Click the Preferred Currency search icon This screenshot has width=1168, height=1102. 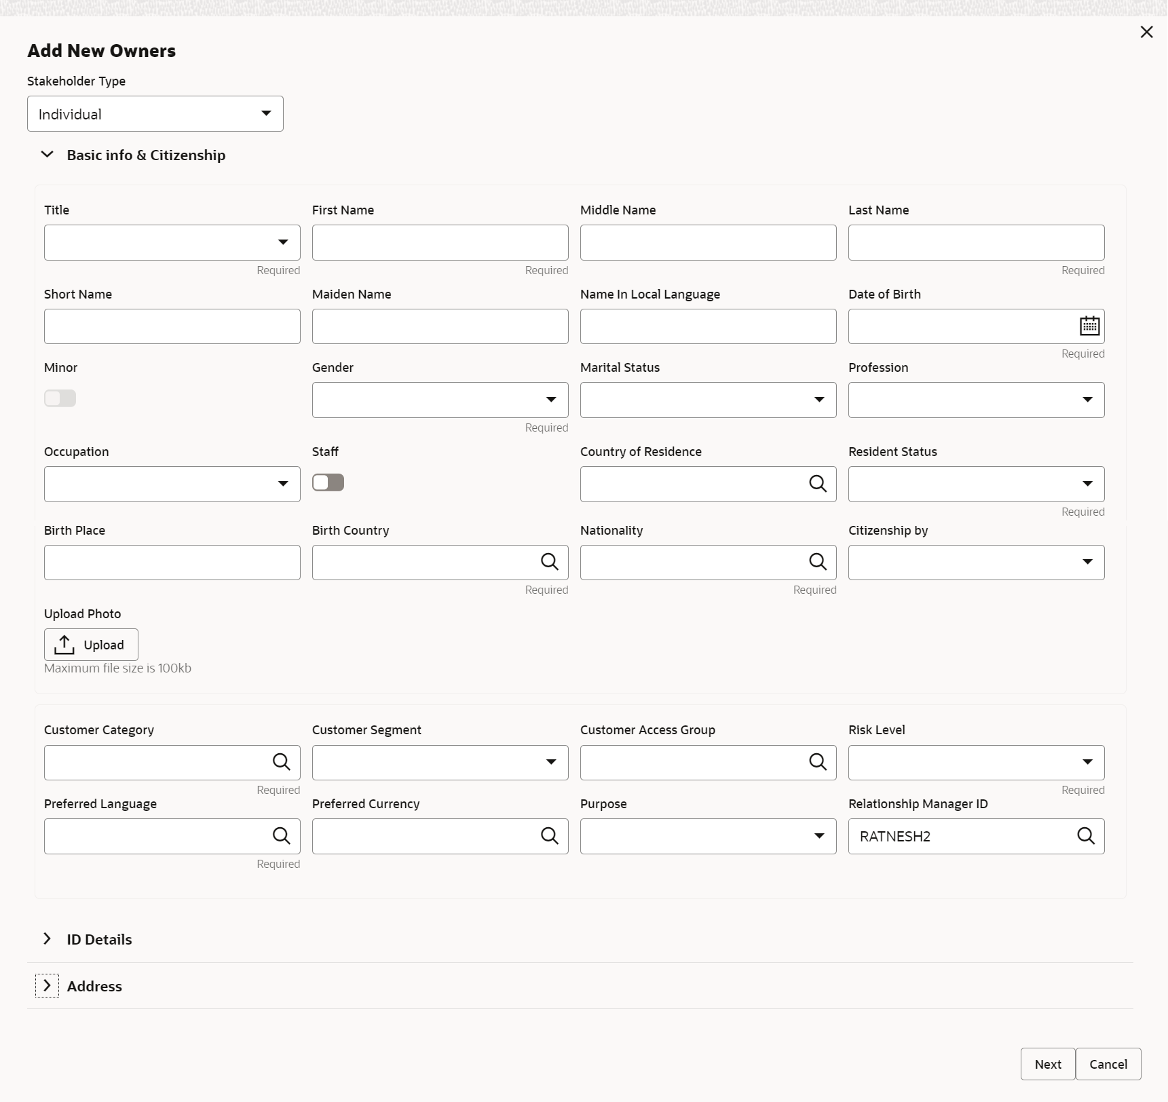[549, 836]
